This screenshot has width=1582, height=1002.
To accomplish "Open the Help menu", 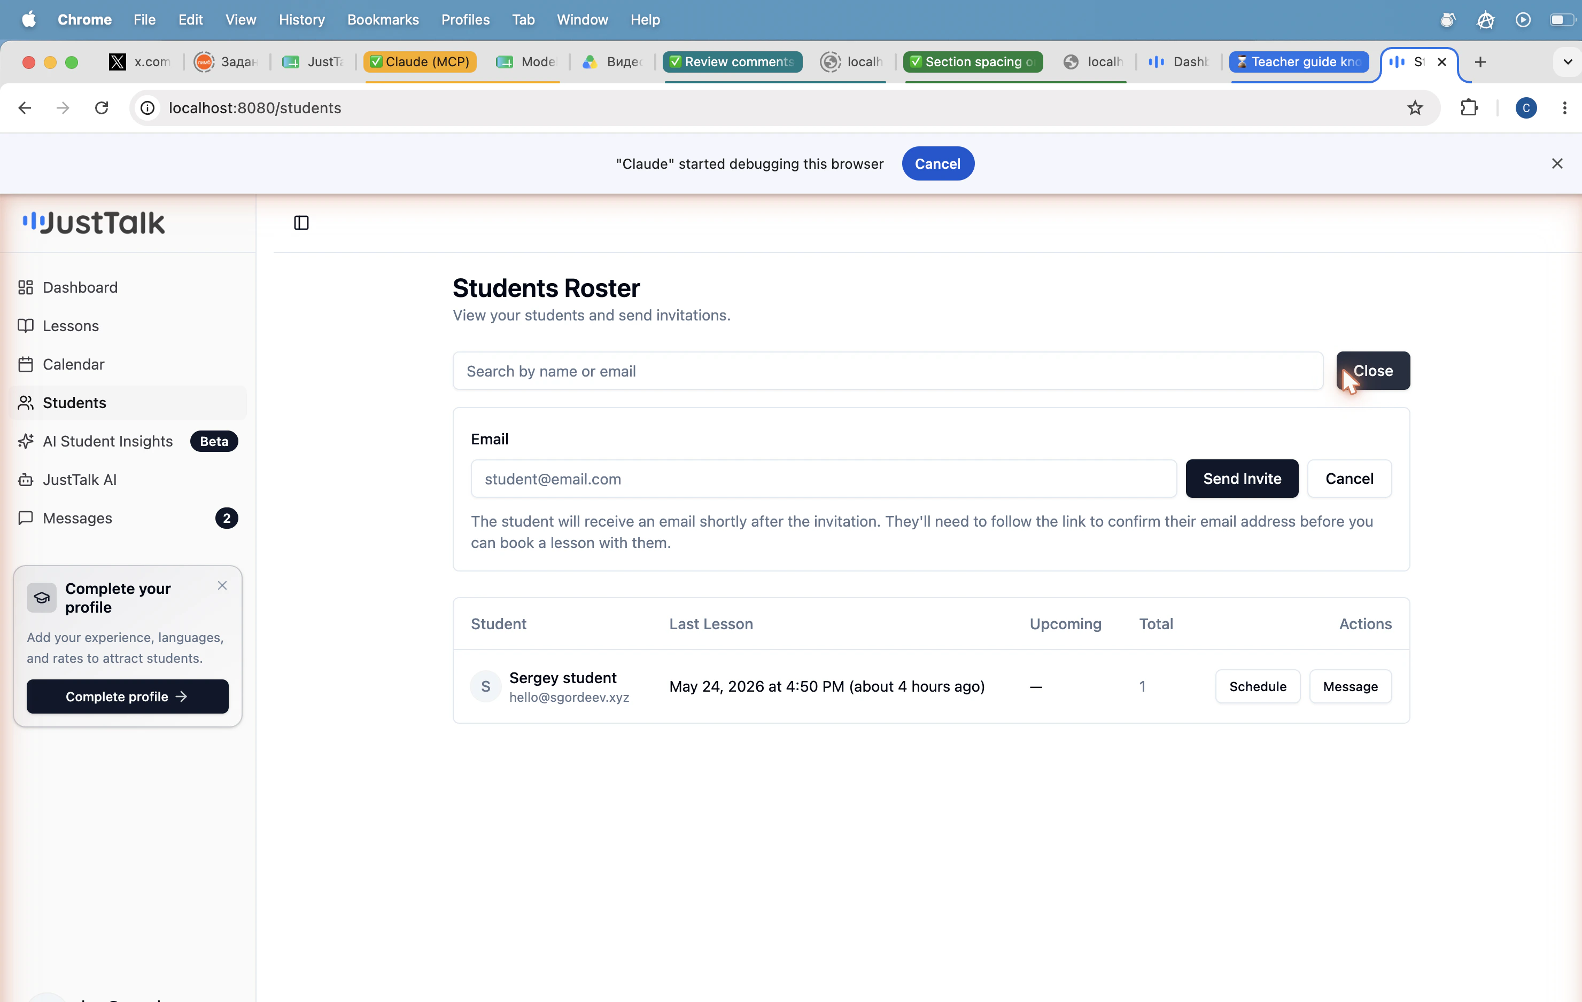I will point(645,20).
